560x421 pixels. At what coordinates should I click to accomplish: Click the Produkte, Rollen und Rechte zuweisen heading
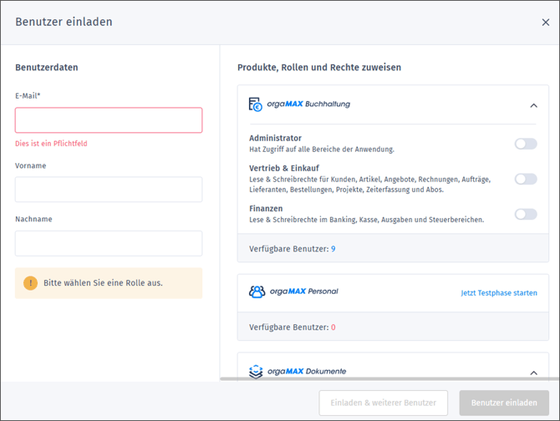(319, 68)
